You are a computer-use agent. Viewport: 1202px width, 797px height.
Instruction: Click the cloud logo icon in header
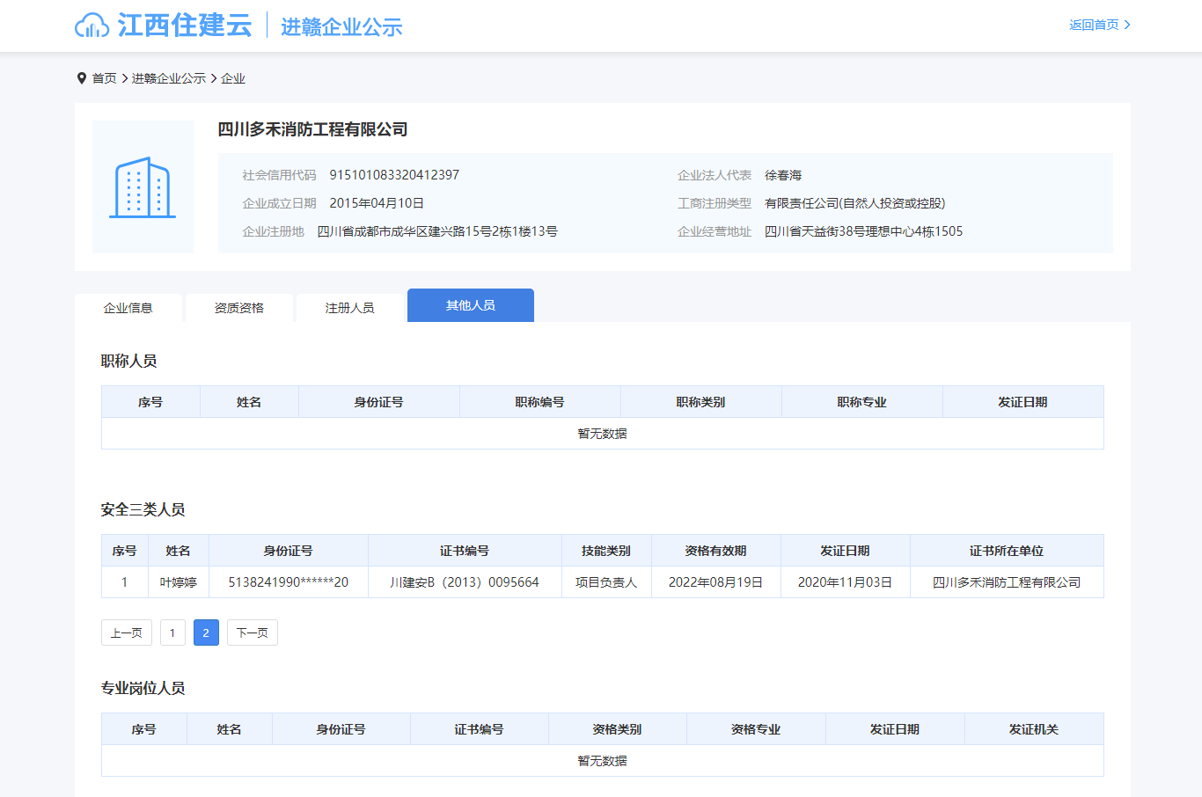pyautogui.click(x=92, y=26)
